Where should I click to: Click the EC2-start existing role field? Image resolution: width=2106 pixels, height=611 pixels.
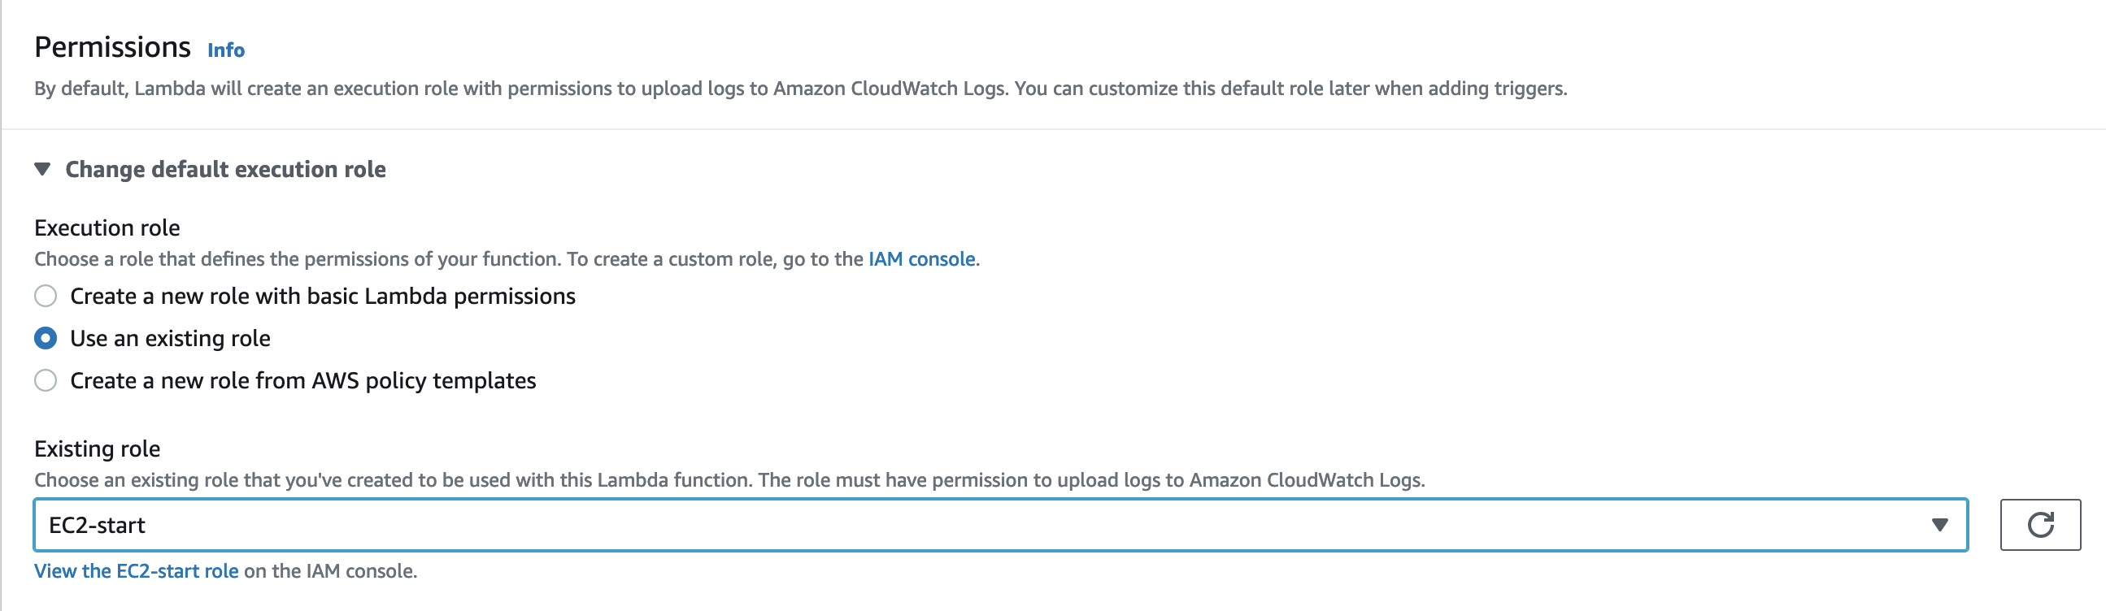pyautogui.click(x=1001, y=524)
